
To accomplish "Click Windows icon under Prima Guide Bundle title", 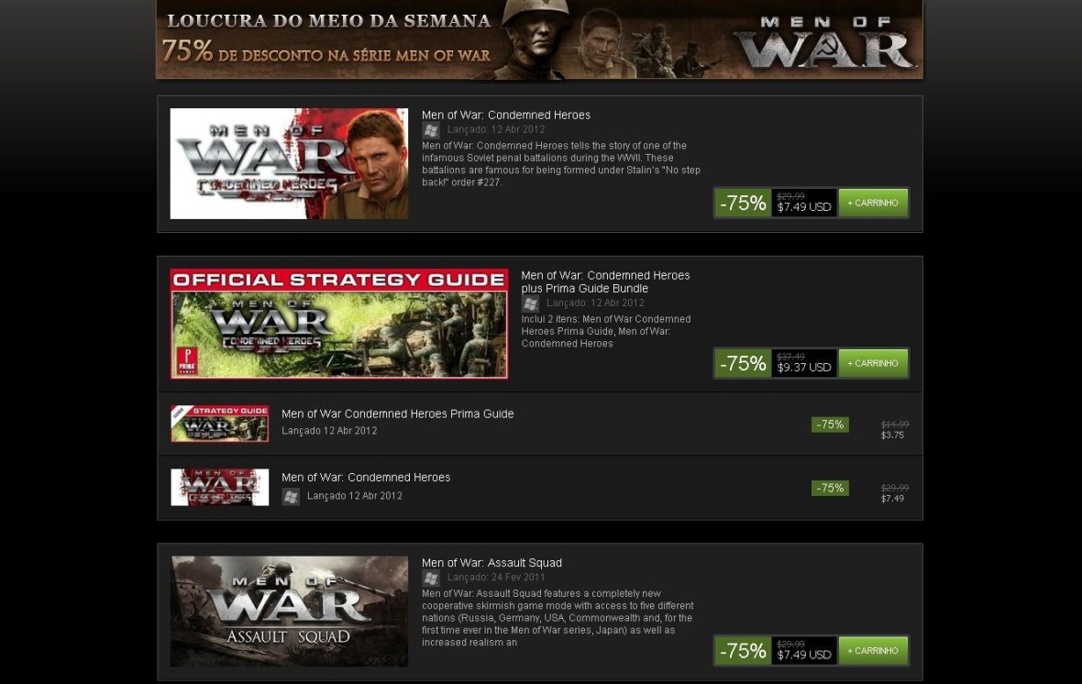I will [x=530, y=303].
